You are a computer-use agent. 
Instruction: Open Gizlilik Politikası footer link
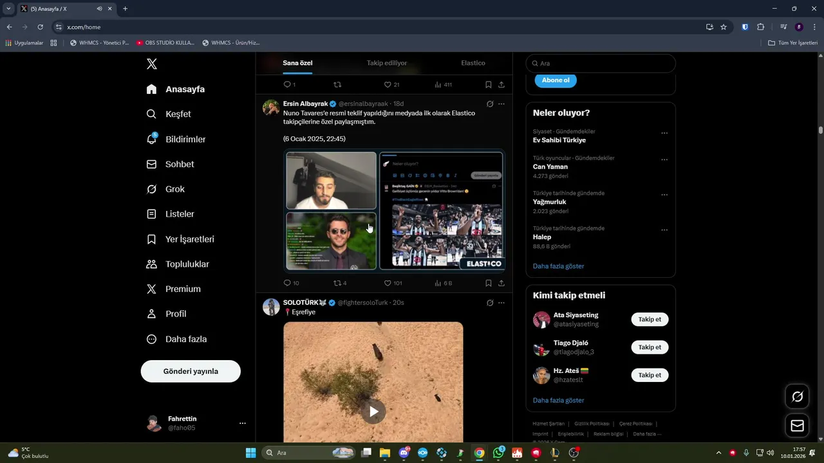coord(592,424)
